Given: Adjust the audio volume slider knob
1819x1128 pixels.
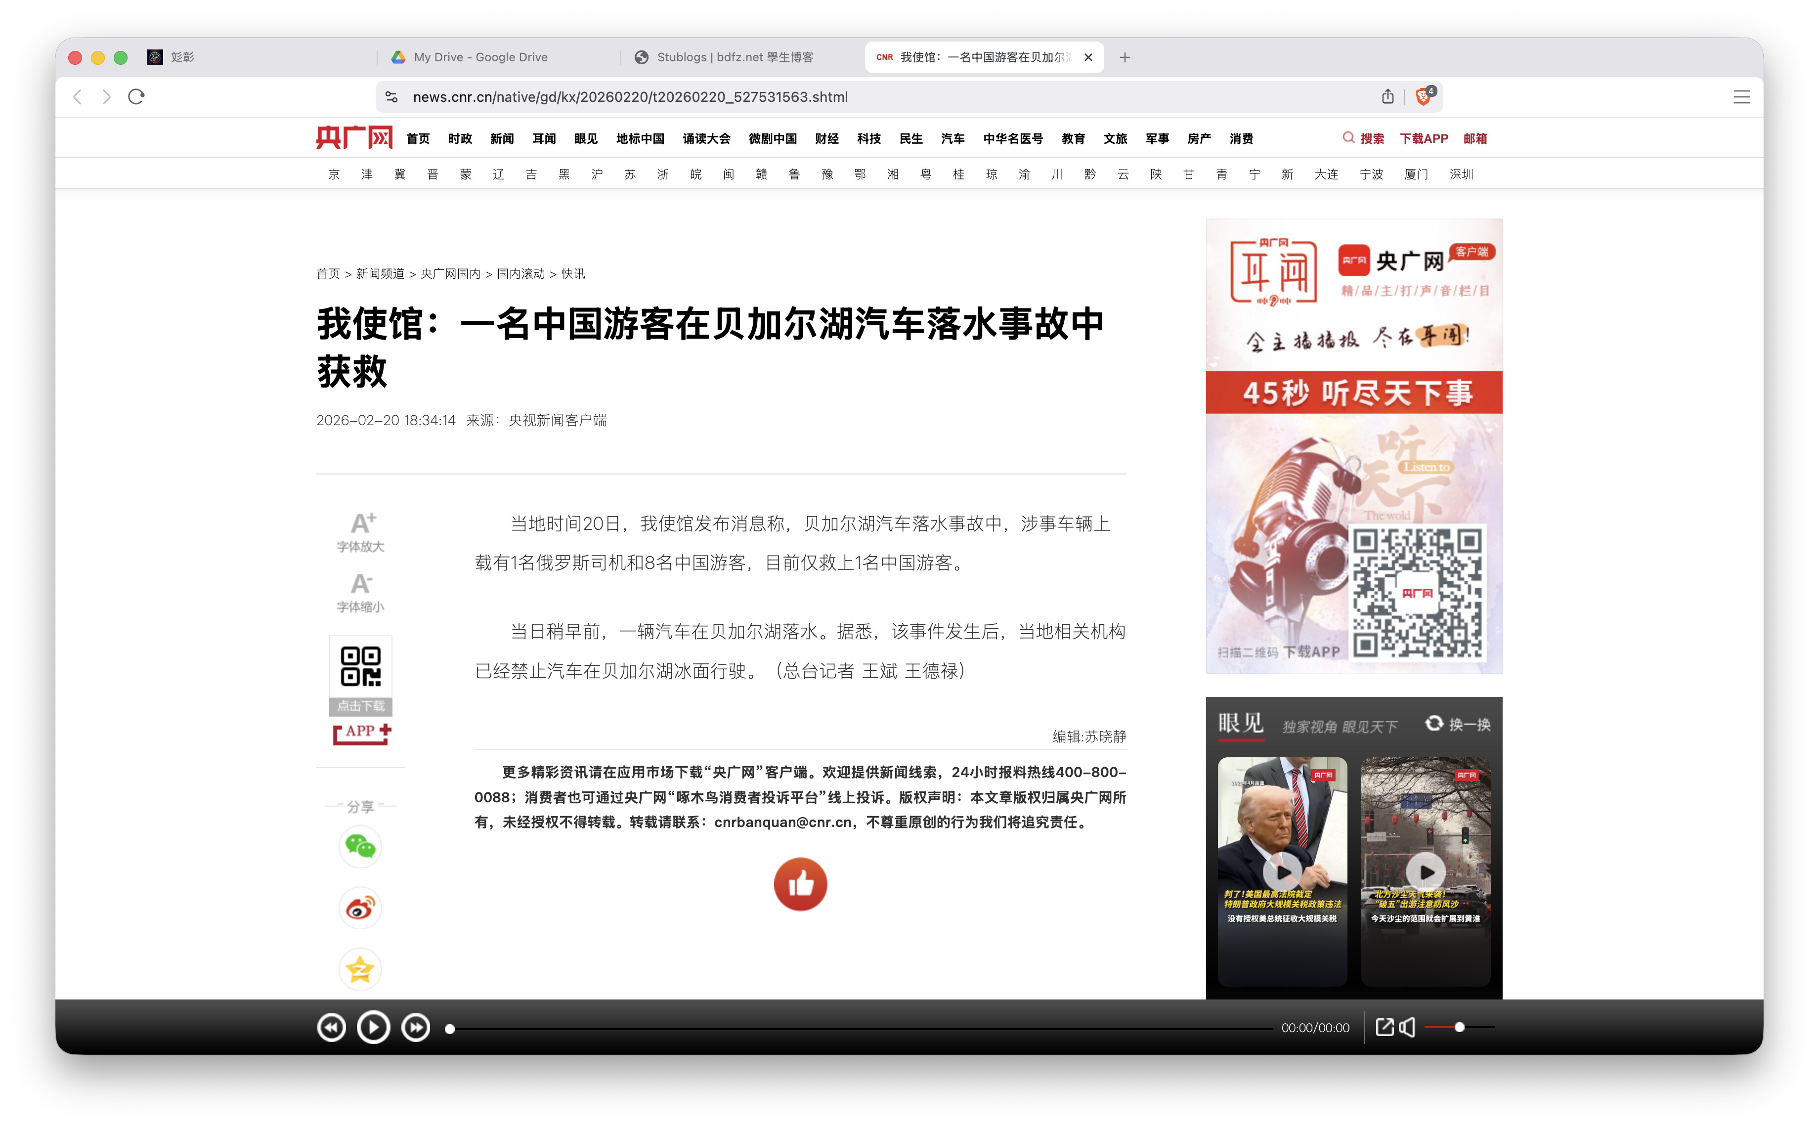Looking at the screenshot, I should click(x=1459, y=1027).
